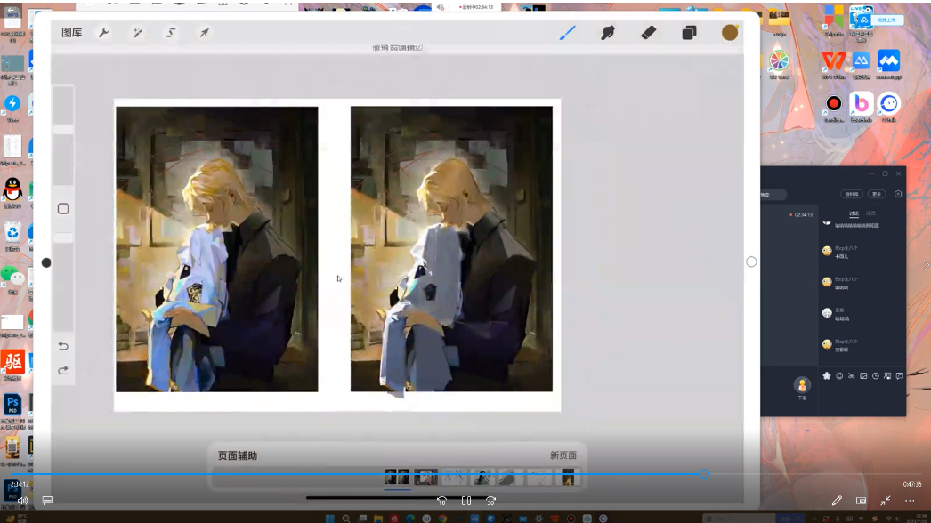Open the emoji picker in chat toolbar

(x=839, y=375)
